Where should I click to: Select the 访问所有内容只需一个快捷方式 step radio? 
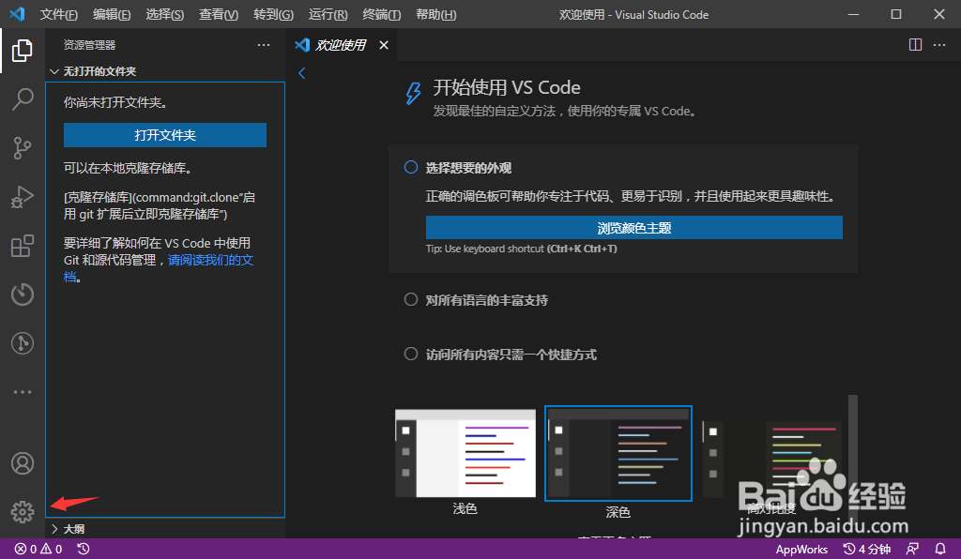click(411, 354)
